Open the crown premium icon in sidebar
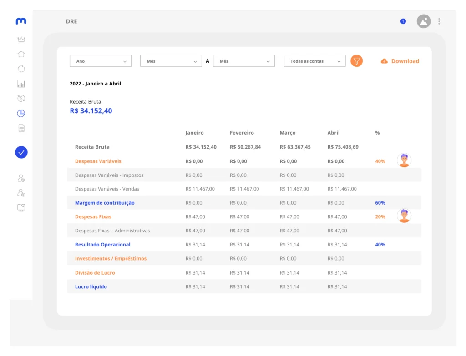This screenshot has height=356, width=466. [21, 40]
